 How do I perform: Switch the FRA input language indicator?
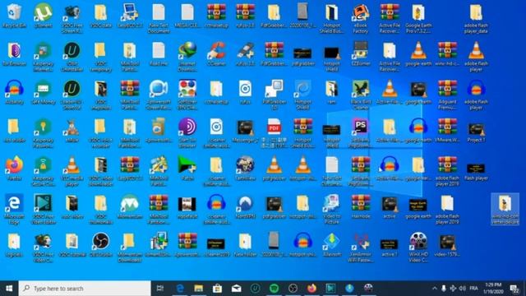coord(473,289)
